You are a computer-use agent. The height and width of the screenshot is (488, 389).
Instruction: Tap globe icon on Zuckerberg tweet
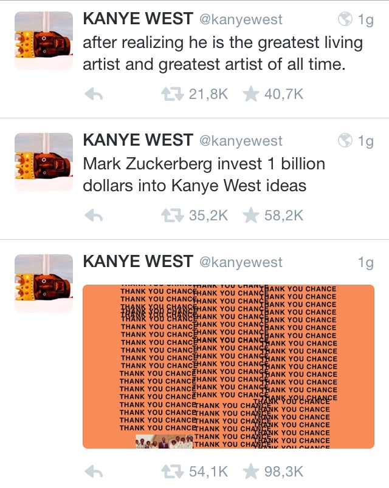point(345,141)
